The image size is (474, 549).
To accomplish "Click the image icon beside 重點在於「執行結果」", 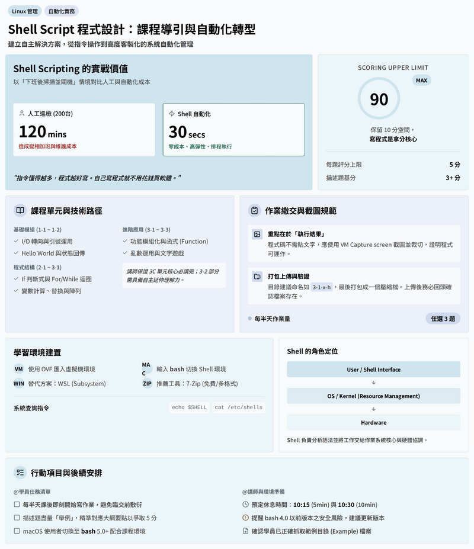I will pyautogui.click(x=257, y=234).
